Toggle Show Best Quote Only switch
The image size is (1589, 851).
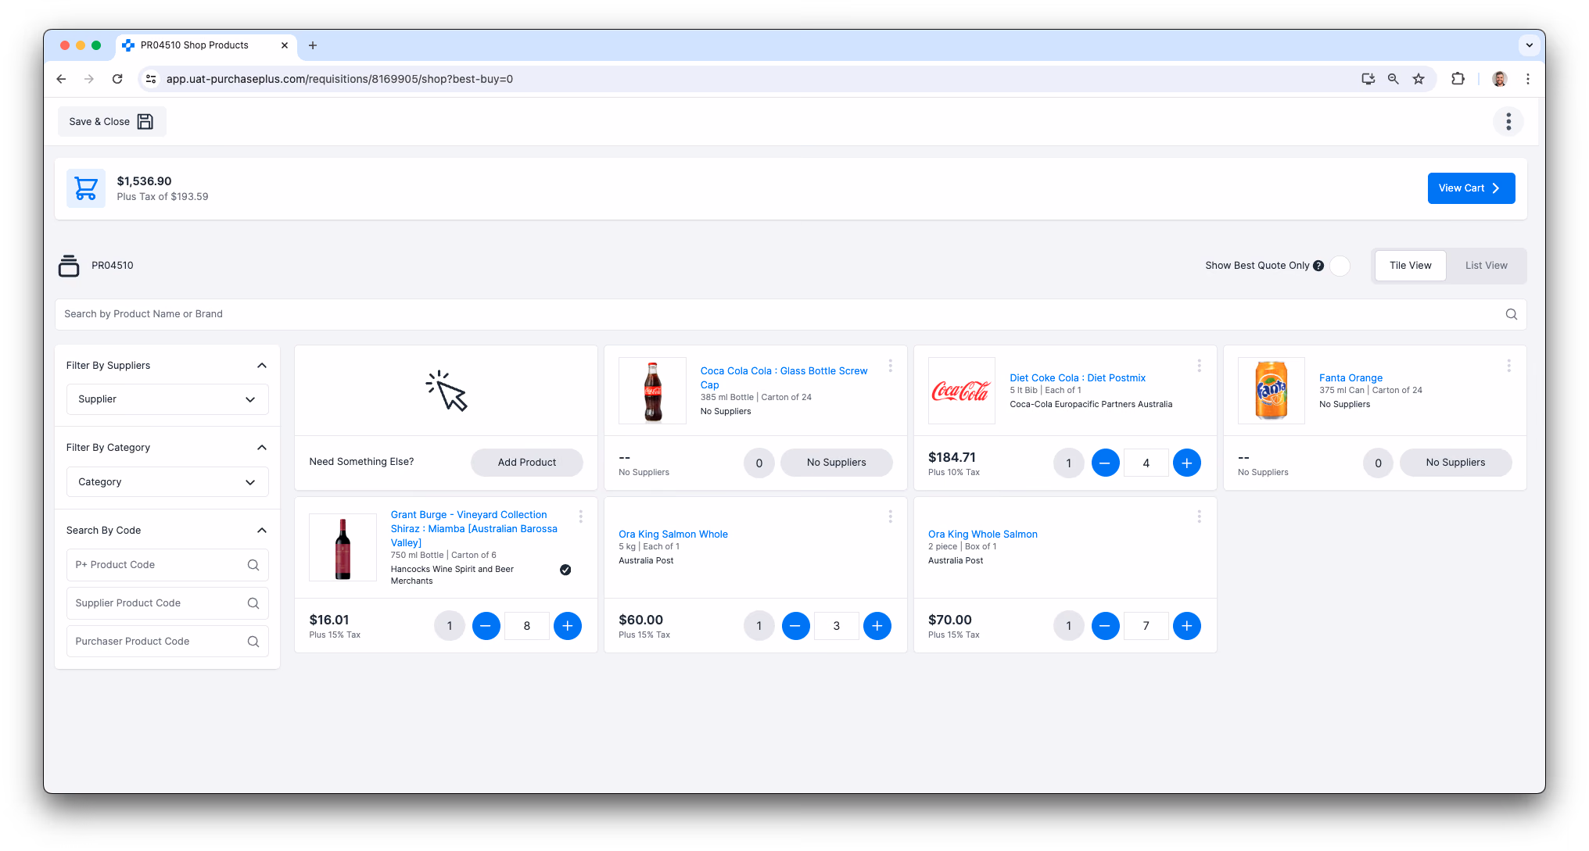pyautogui.click(x=1340, y=266)
